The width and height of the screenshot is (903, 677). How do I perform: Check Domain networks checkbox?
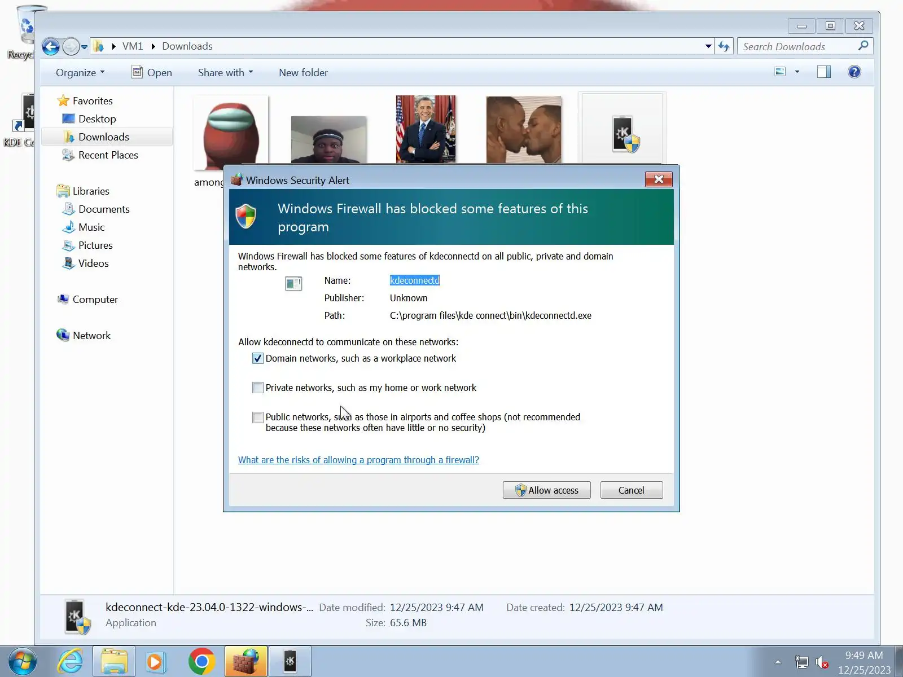click(x=258, y=359)
